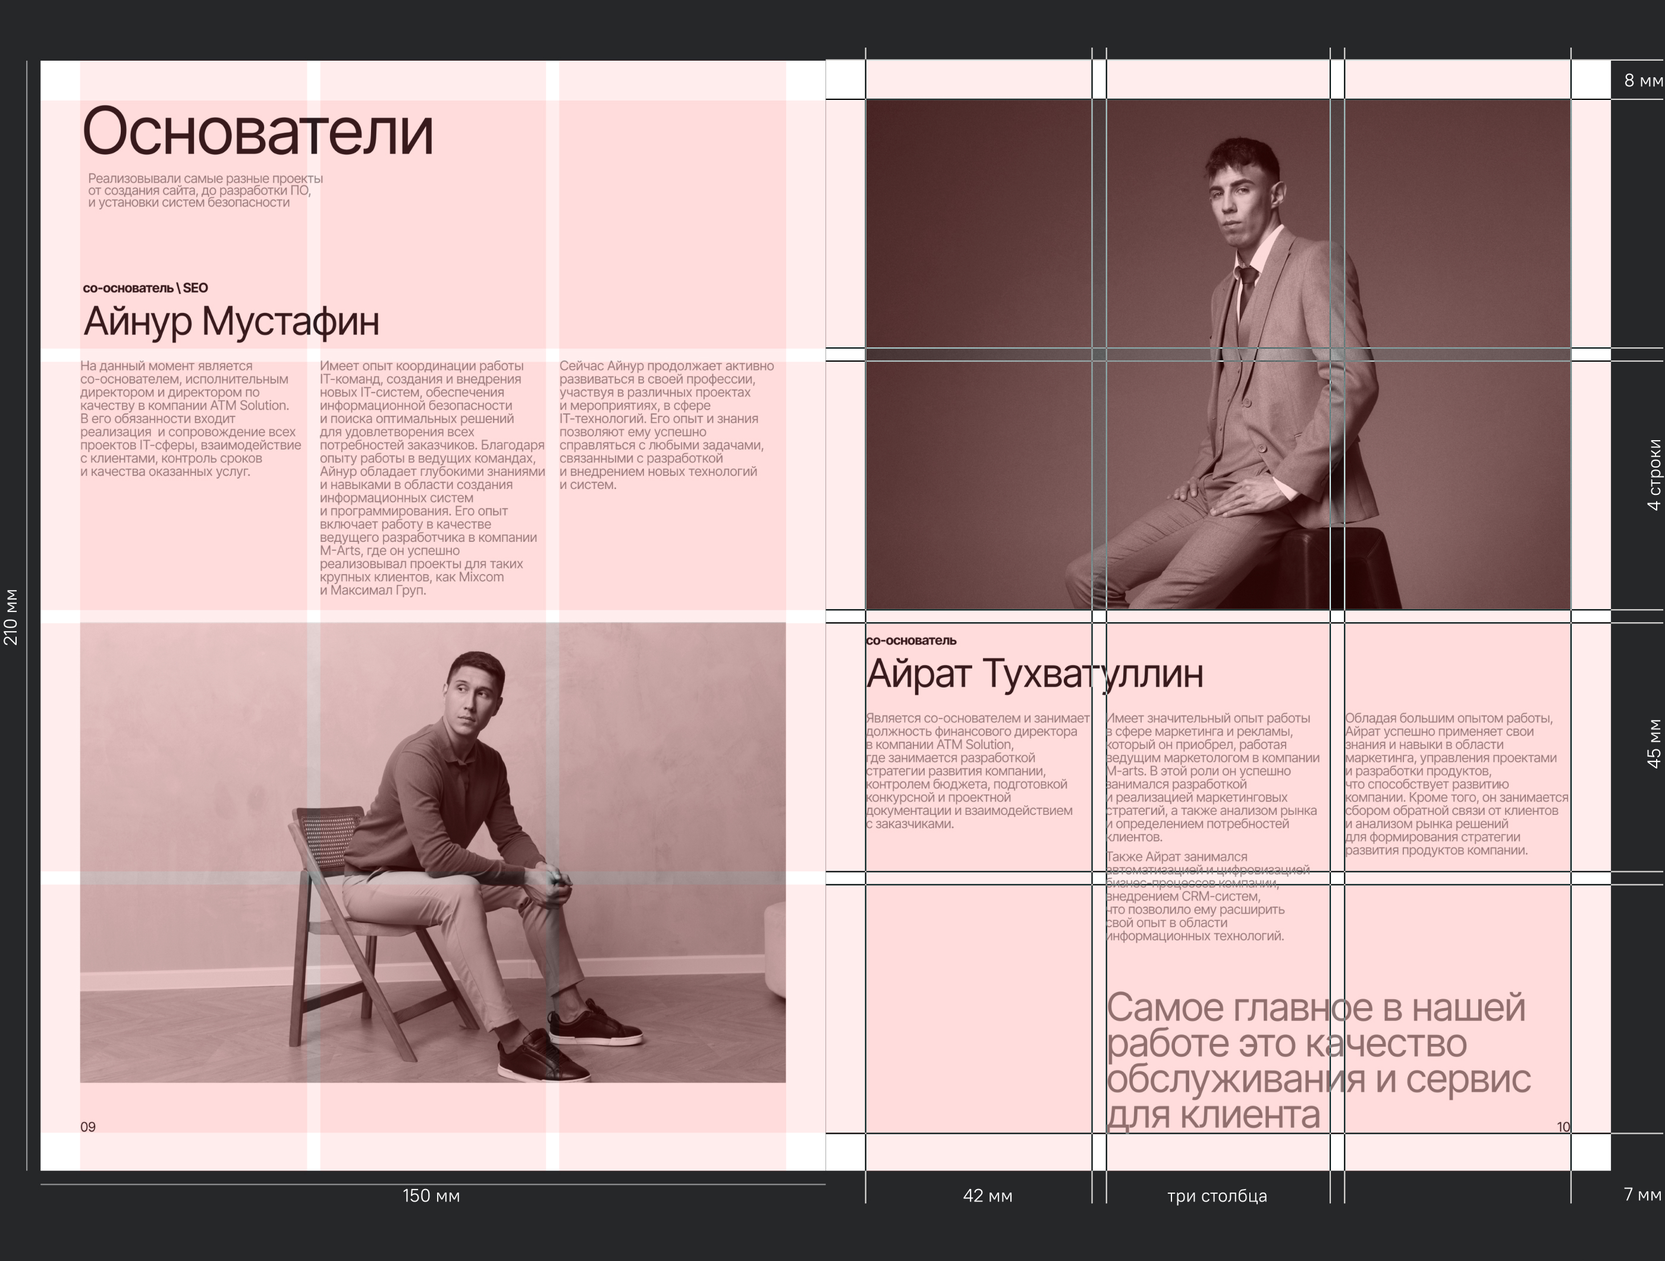Select the photo of the man sitting on the chair

coord(432,852)
